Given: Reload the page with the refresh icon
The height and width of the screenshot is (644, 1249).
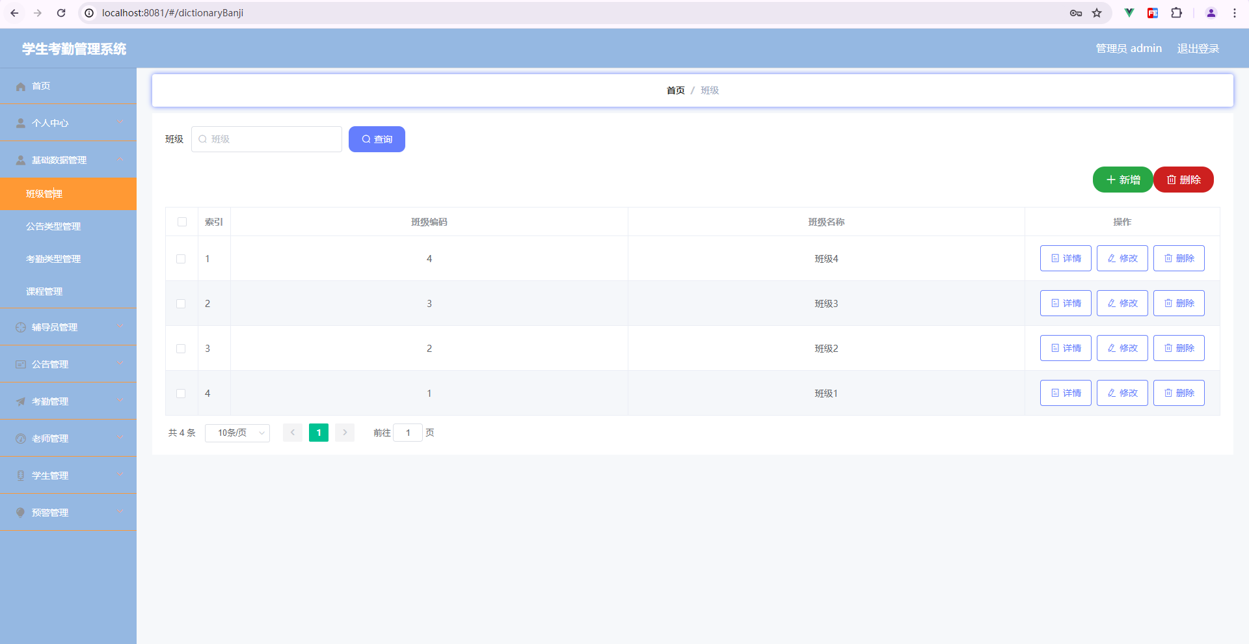Looking at the screenshot, I should (x=61, y=13).
